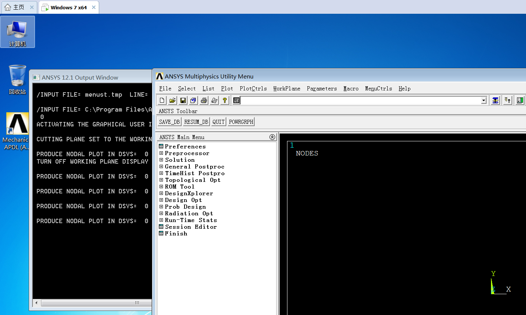Open the MenuCtrls menu
The height and width of the screenshot is (315, 526).
pos(378,89)
